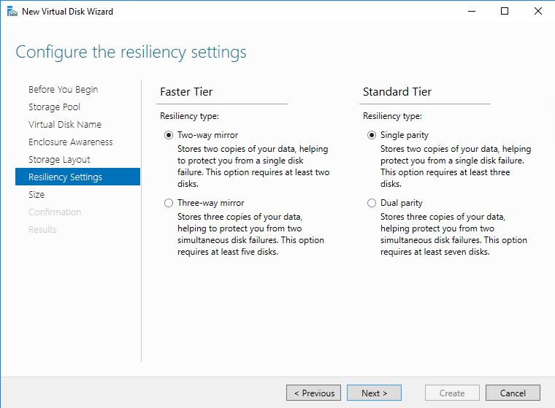Click the Standard Tier heading
The height and width of the screenshot is (408, 555).
tap(397, 92)
